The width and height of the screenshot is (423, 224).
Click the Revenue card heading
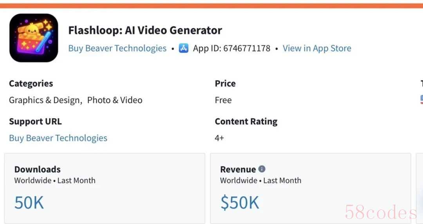pyautogui.click(x=238, y=169)
